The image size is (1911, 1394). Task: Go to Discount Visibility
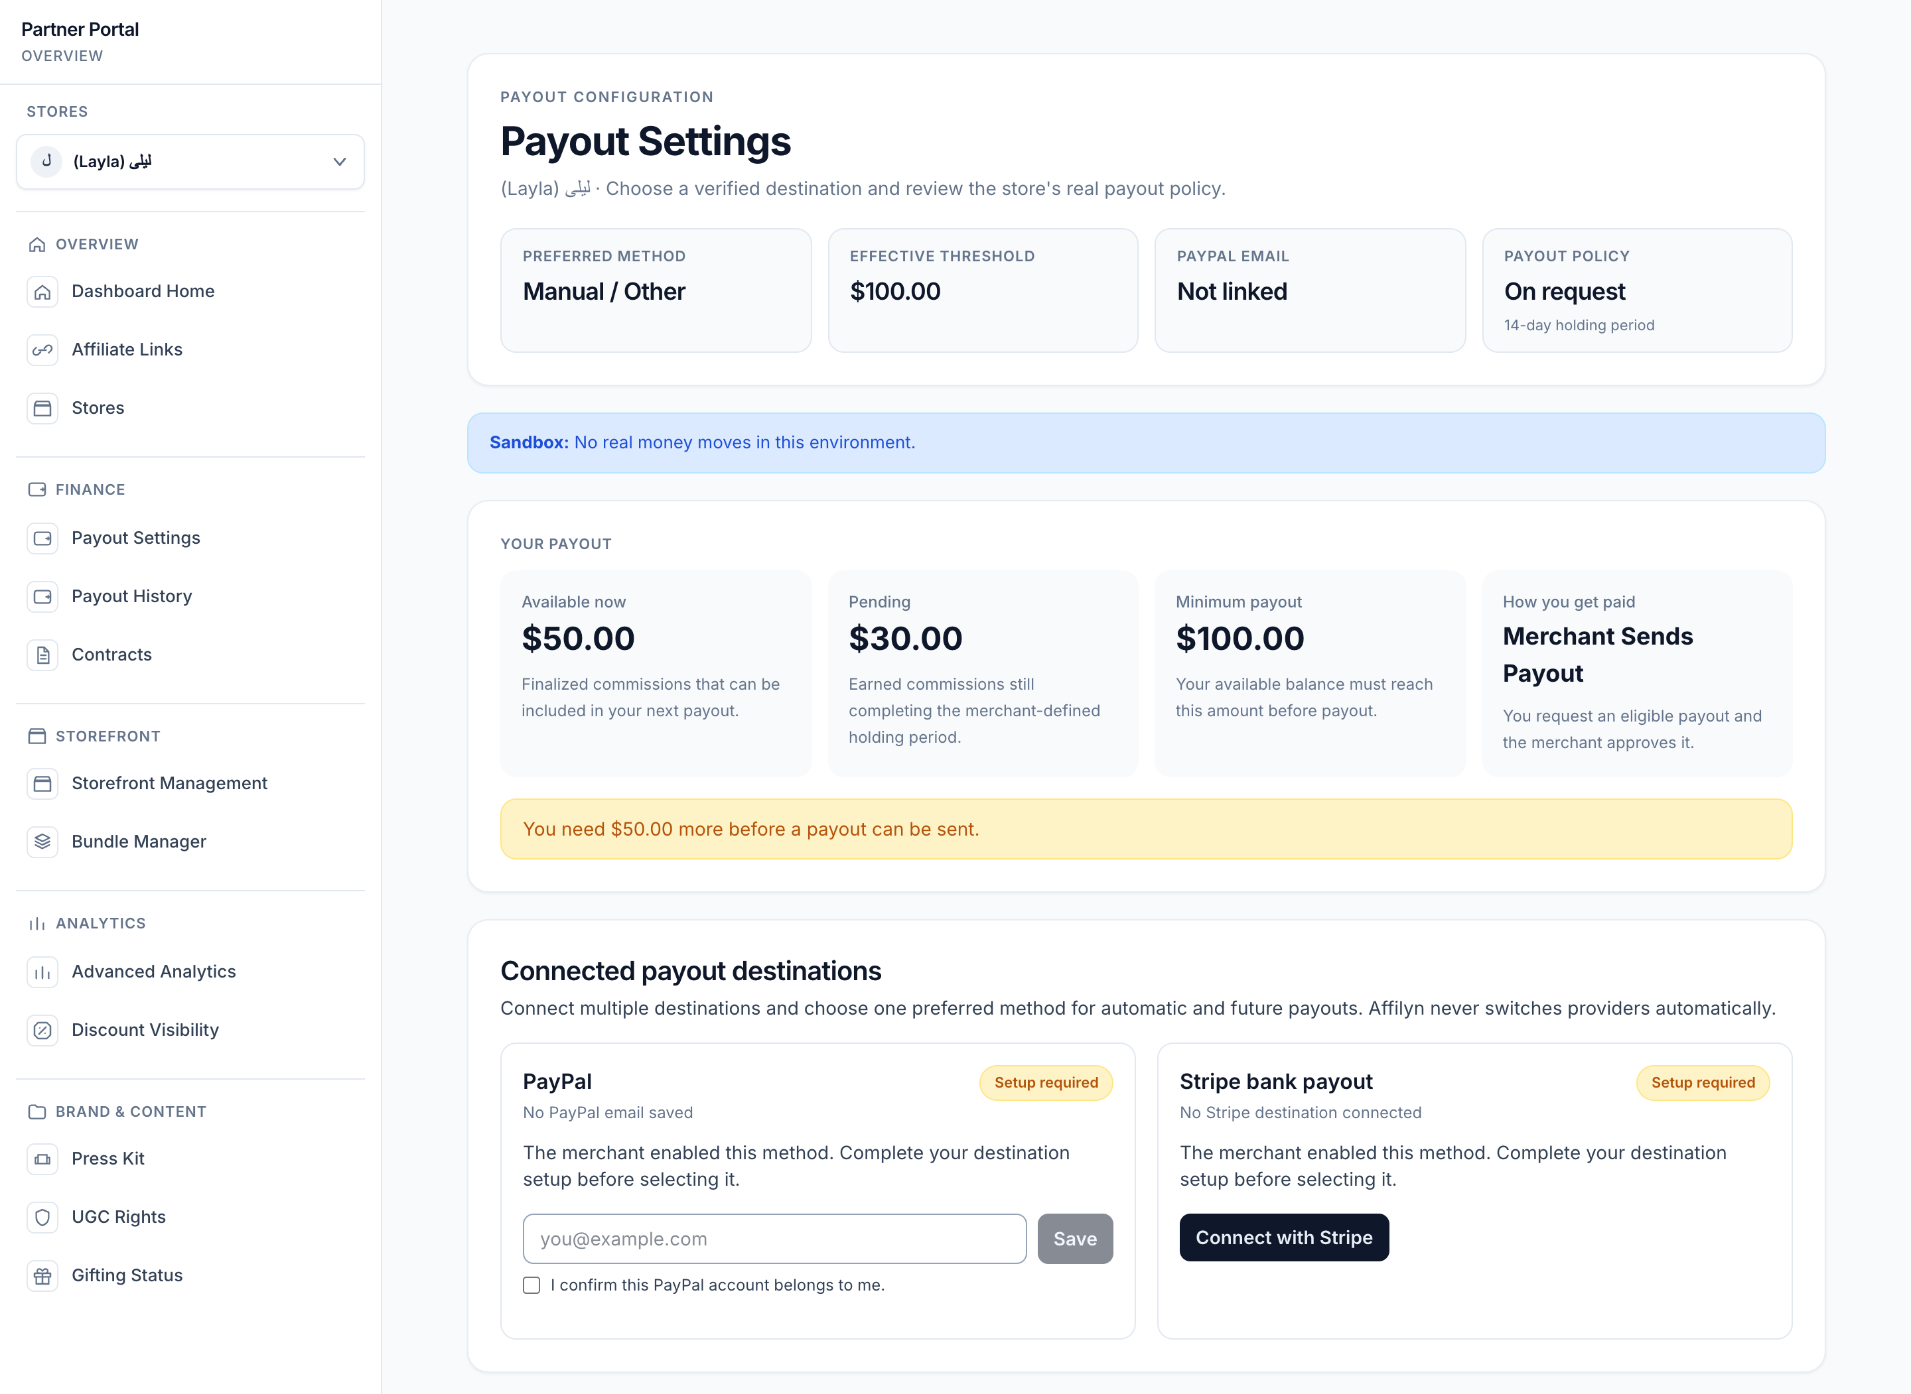pyautogui.click(x=190, y=1031)
